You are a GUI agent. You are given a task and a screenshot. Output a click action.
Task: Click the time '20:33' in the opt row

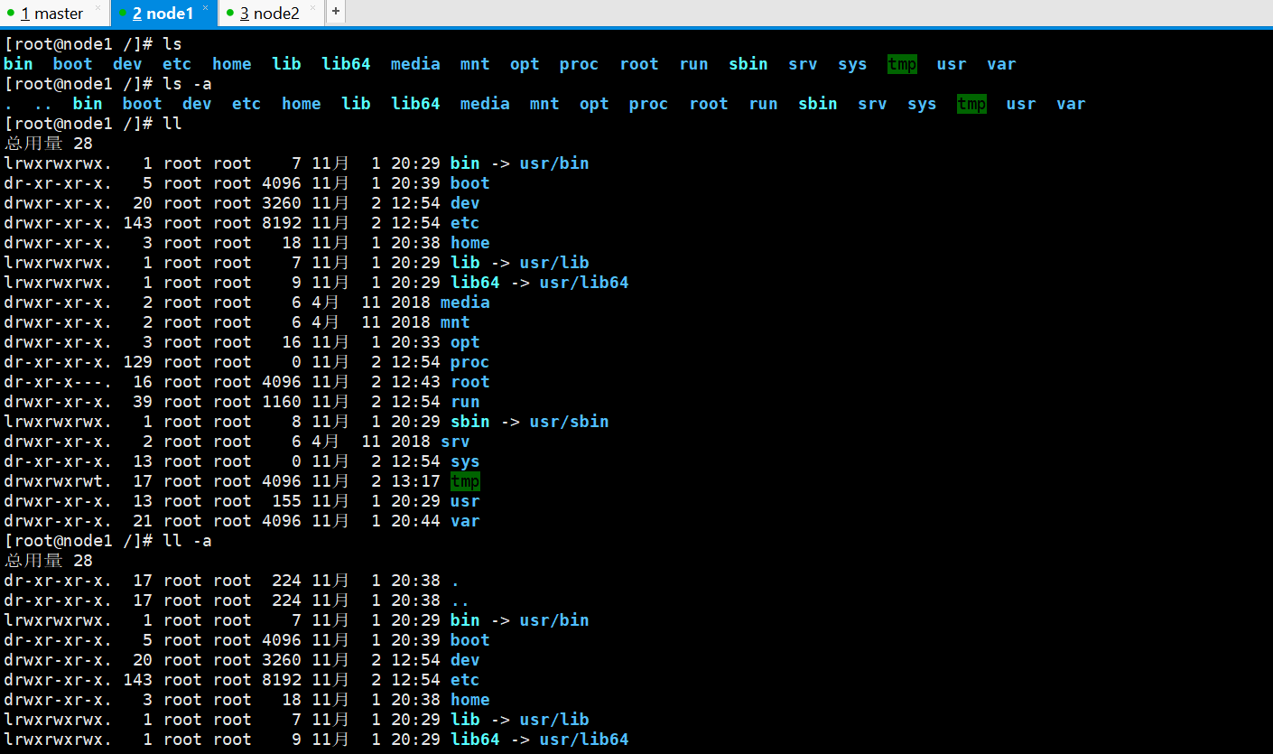415,342
